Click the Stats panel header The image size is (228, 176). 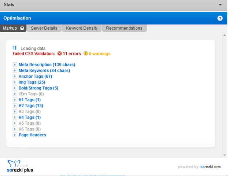pyautogui.click(x=114, y=5)
